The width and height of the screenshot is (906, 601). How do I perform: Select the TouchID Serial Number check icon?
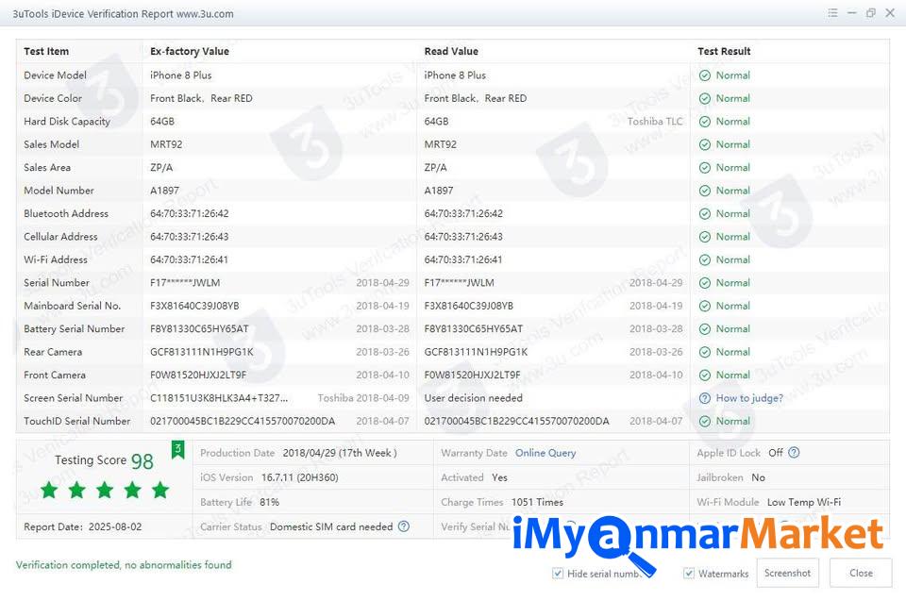(x=704, y=422)
